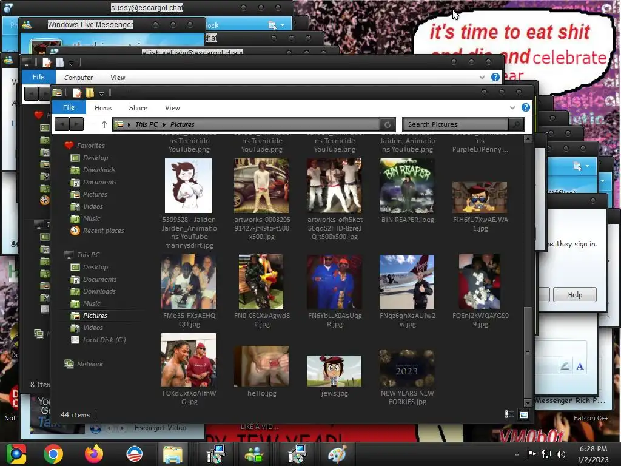Select NEW YEARS NEW FORKIES.jpg thumbnail

point(407,368)
